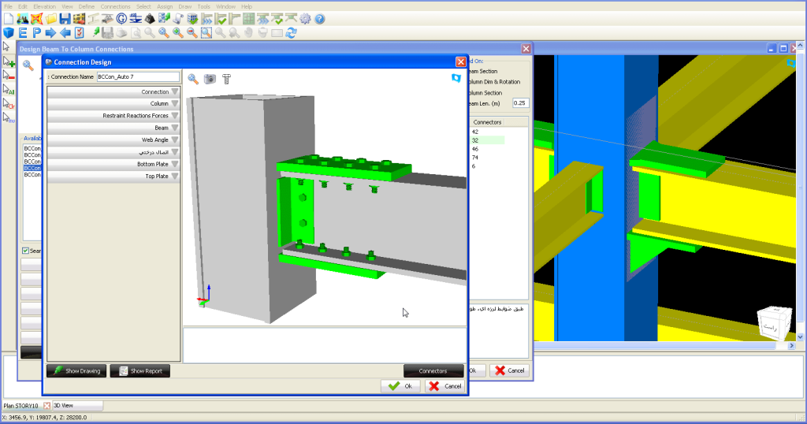Expand the Column section
The width and height of the screenshot is (807, 424).
click(x=113, y=104)
